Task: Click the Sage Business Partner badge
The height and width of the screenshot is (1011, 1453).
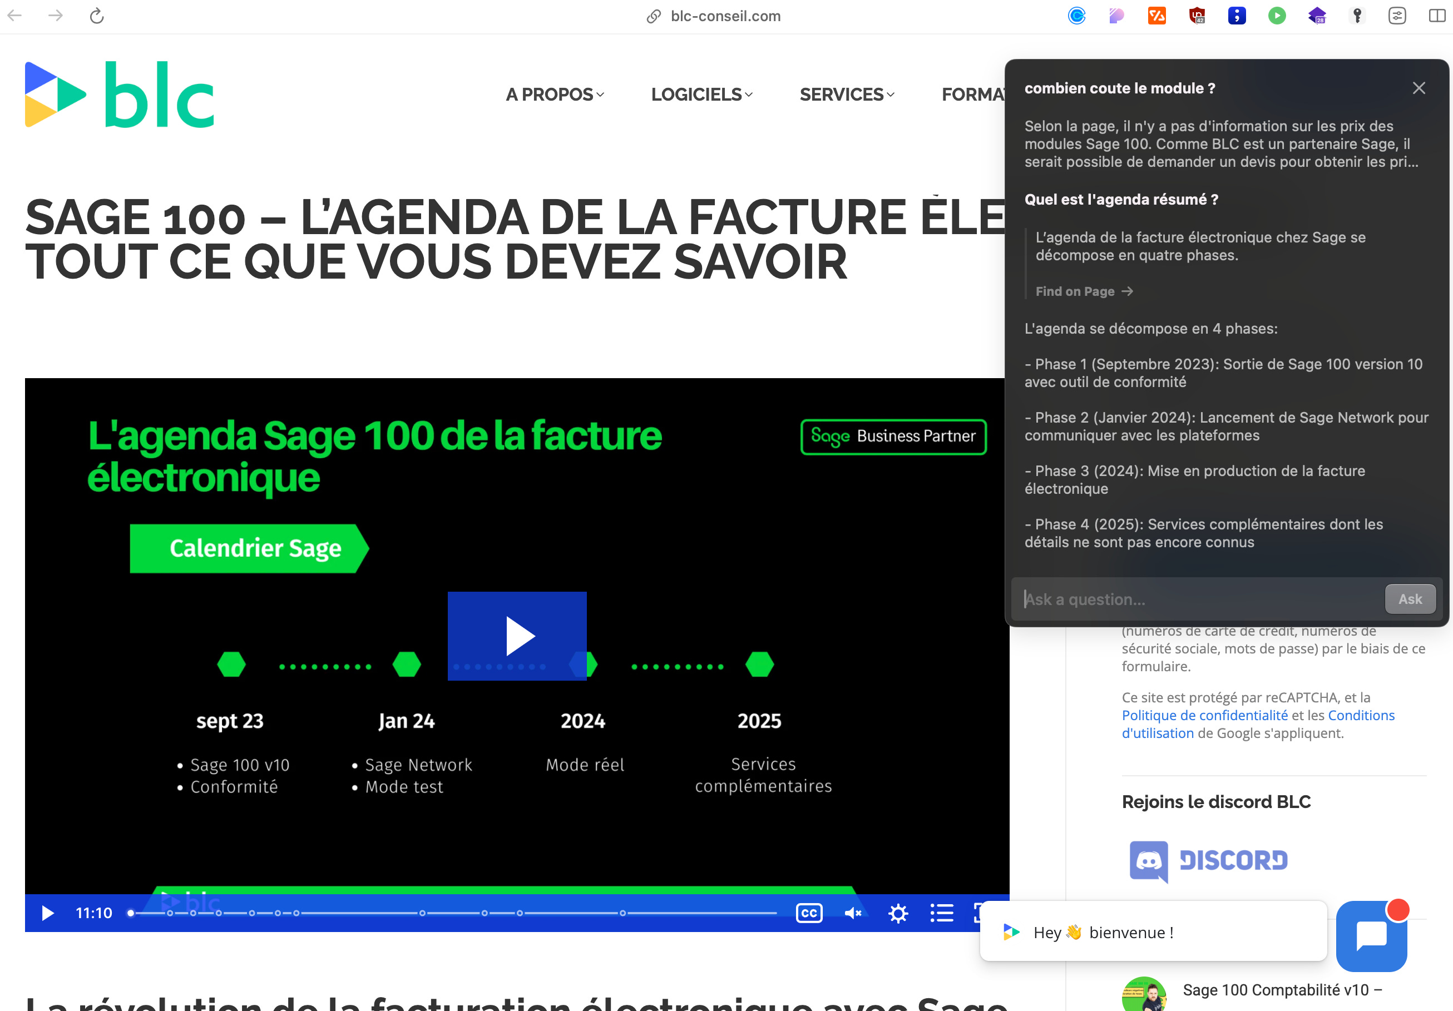Action: (893, 437)
